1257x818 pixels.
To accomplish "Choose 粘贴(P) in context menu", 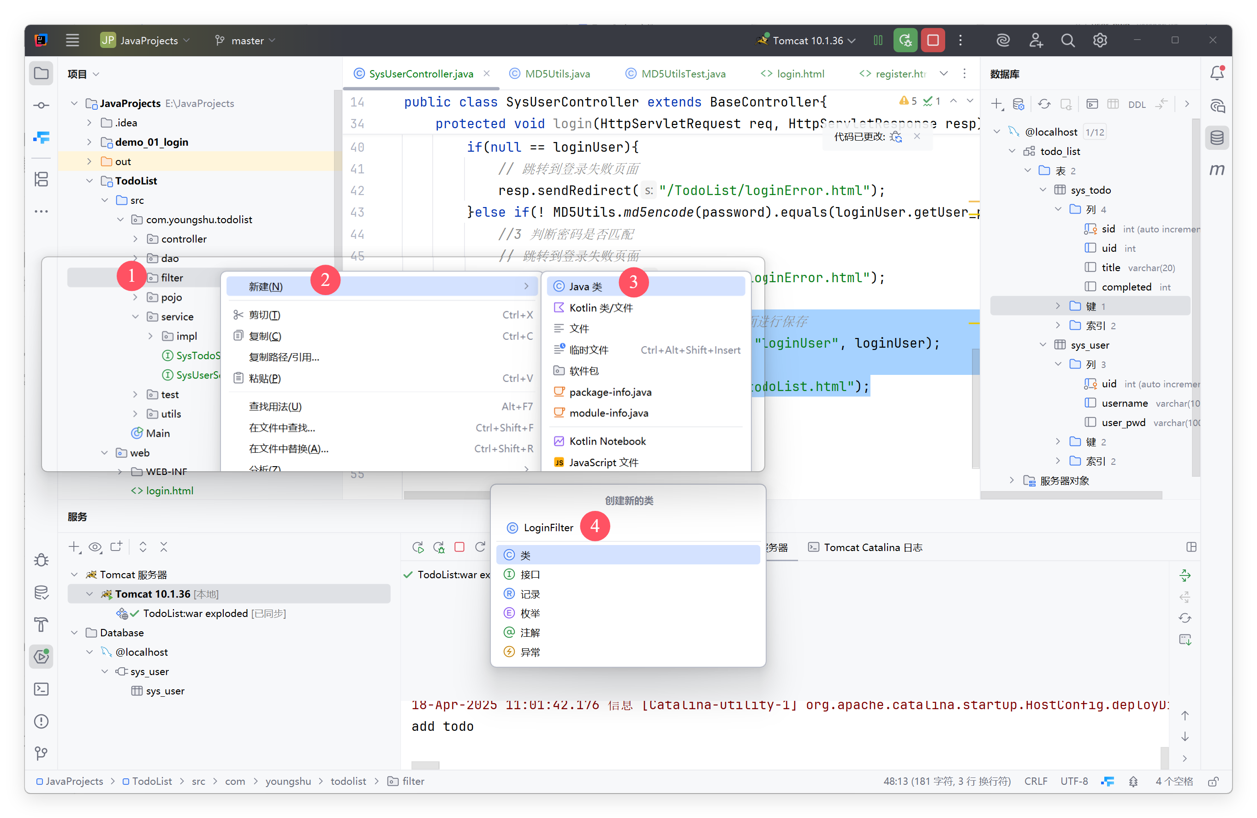I will [x=381, y=378].
